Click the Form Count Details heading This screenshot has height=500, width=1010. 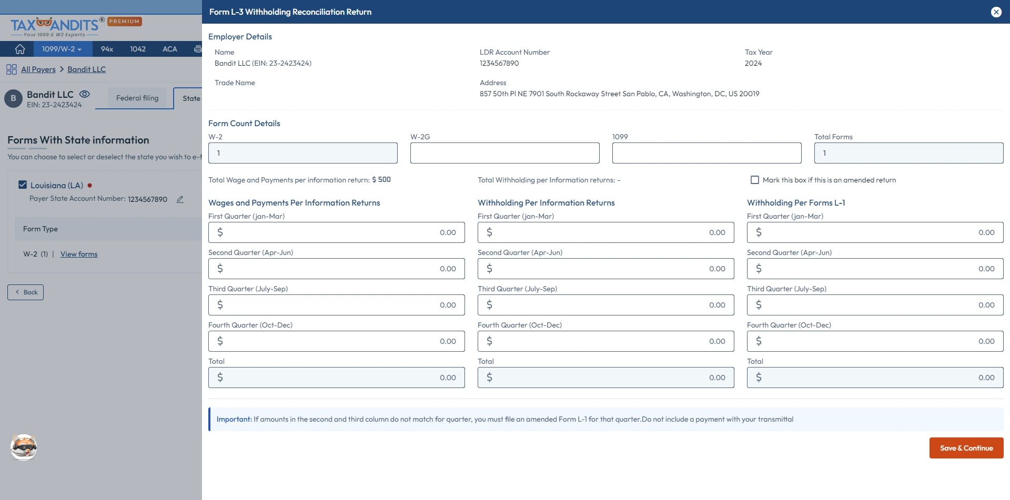pyautogui.click(x=244, y=124)
